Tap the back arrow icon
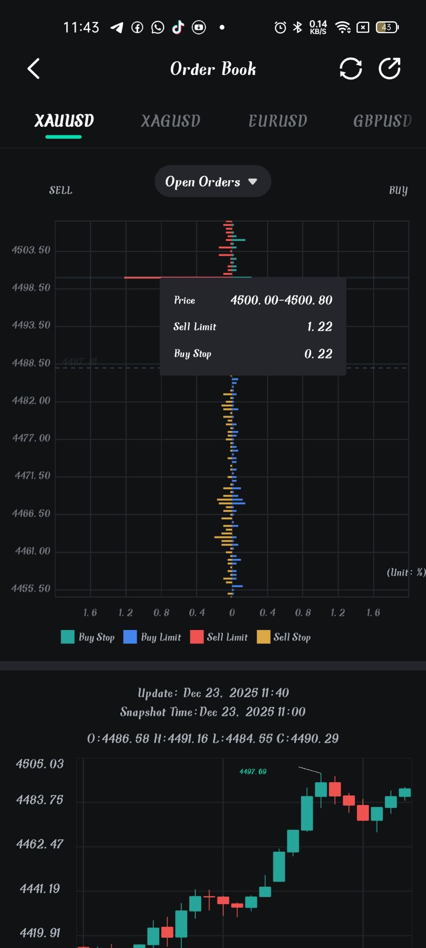Image resolution: width=426 pixels, height=948 pixels. [34, 69]
